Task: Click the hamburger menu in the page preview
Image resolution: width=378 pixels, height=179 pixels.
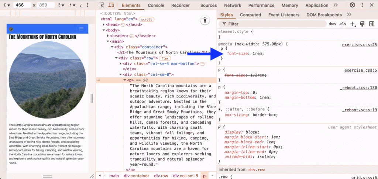Action: coord(81,29)
